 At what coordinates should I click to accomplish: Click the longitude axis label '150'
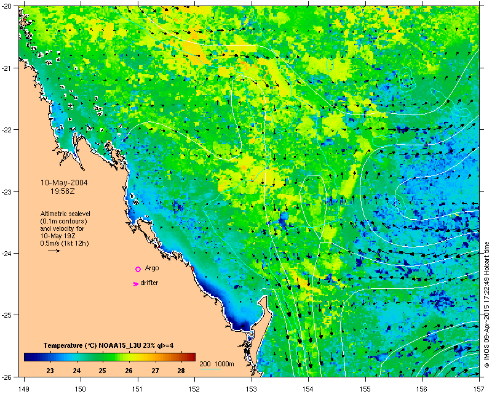(x=81, y=389)
